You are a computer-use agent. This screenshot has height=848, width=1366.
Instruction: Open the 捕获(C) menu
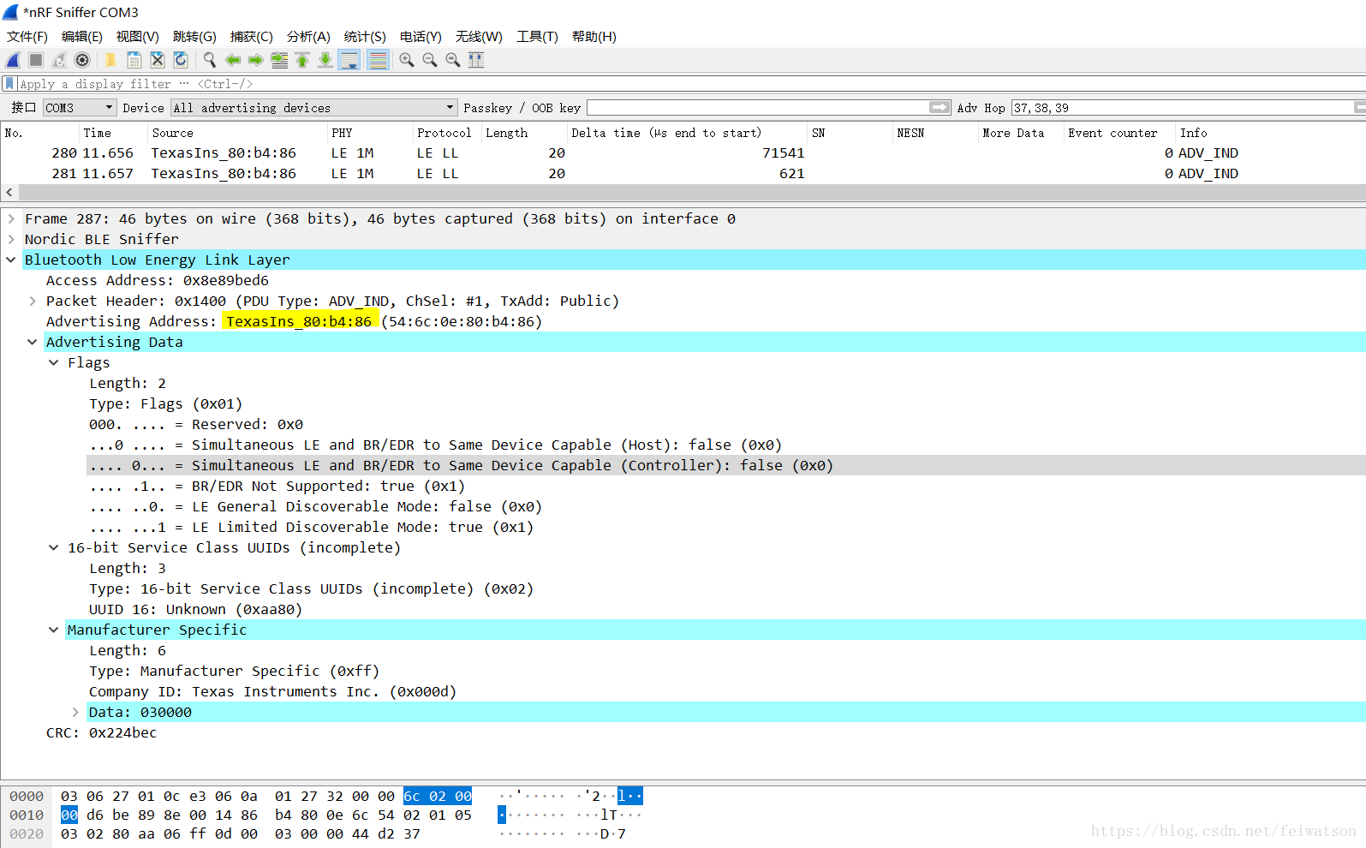click(252, 37)
